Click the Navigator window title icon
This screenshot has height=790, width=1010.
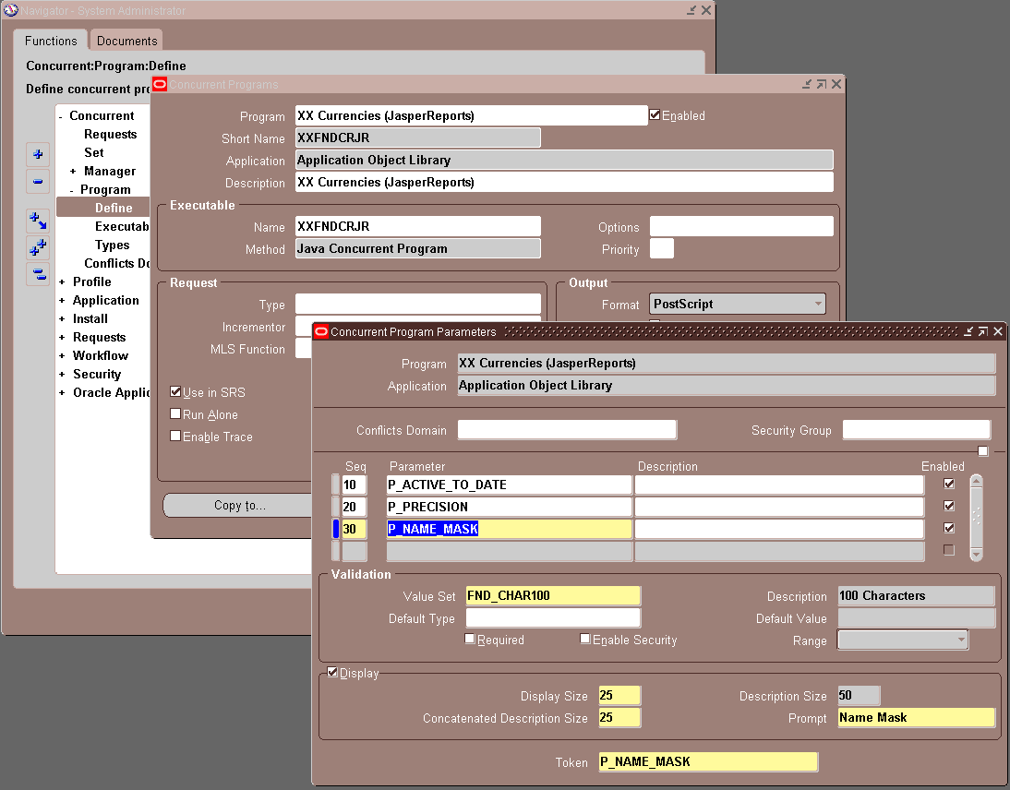tap(11, 10)
